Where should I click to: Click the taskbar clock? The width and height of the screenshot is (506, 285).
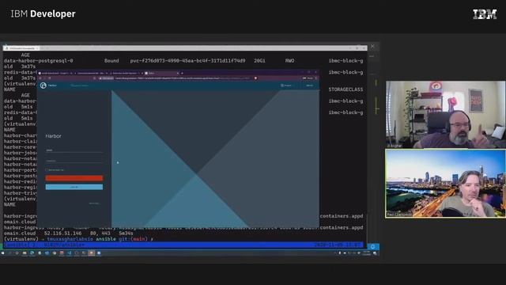point(367,253)
